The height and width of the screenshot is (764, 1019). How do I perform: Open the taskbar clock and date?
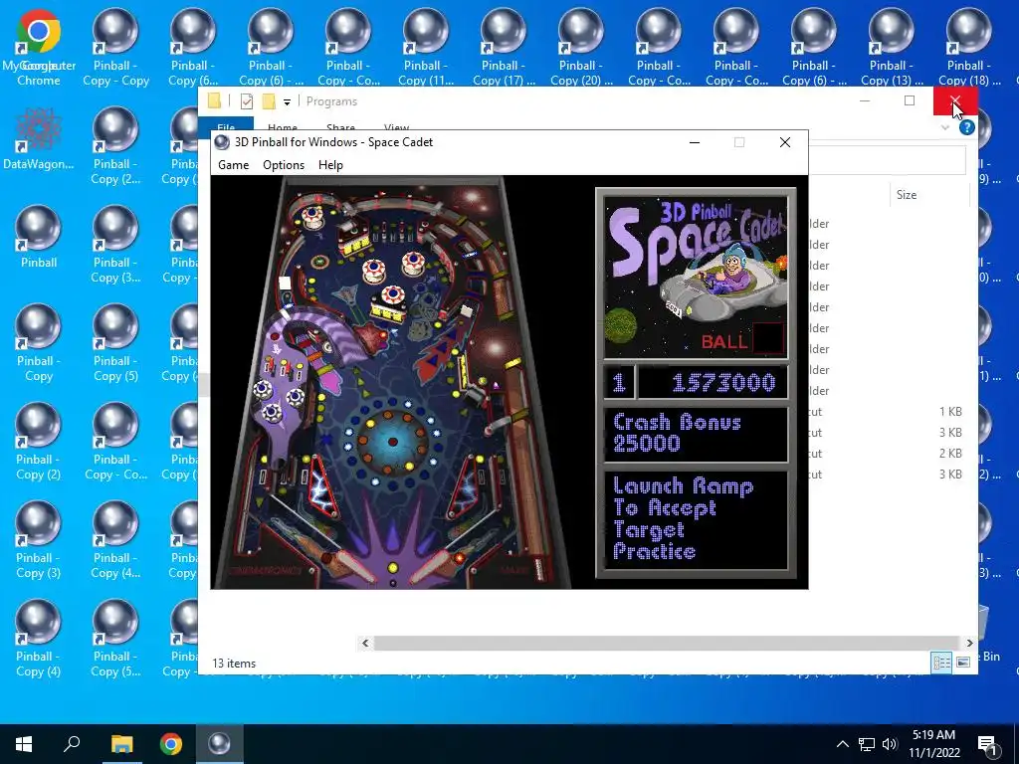933,744
